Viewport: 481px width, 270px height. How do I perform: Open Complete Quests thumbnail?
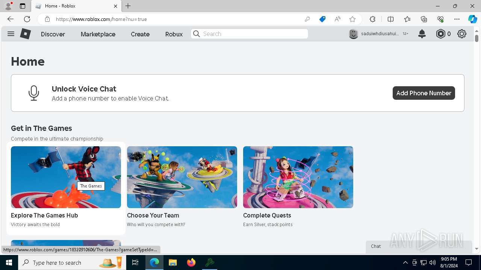point(298,177)
